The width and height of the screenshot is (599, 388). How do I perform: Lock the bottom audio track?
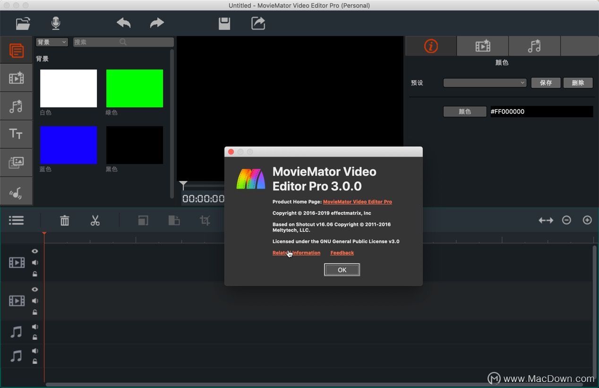coord(34,362)
